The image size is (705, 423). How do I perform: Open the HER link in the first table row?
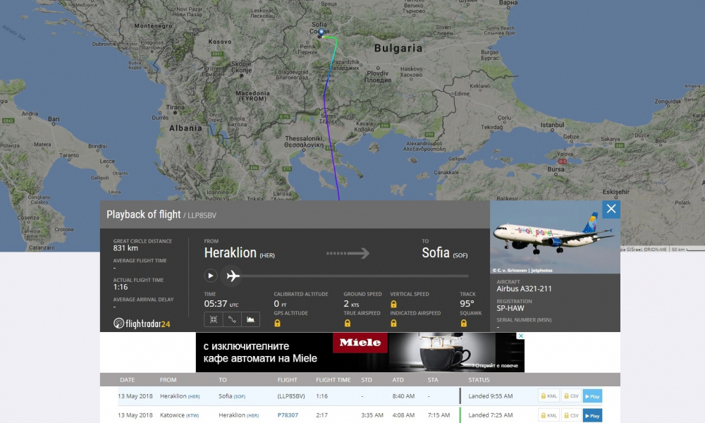tap(194, 396)
